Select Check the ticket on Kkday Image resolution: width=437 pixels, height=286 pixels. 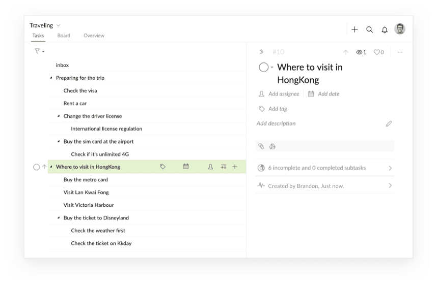[147, 243]
